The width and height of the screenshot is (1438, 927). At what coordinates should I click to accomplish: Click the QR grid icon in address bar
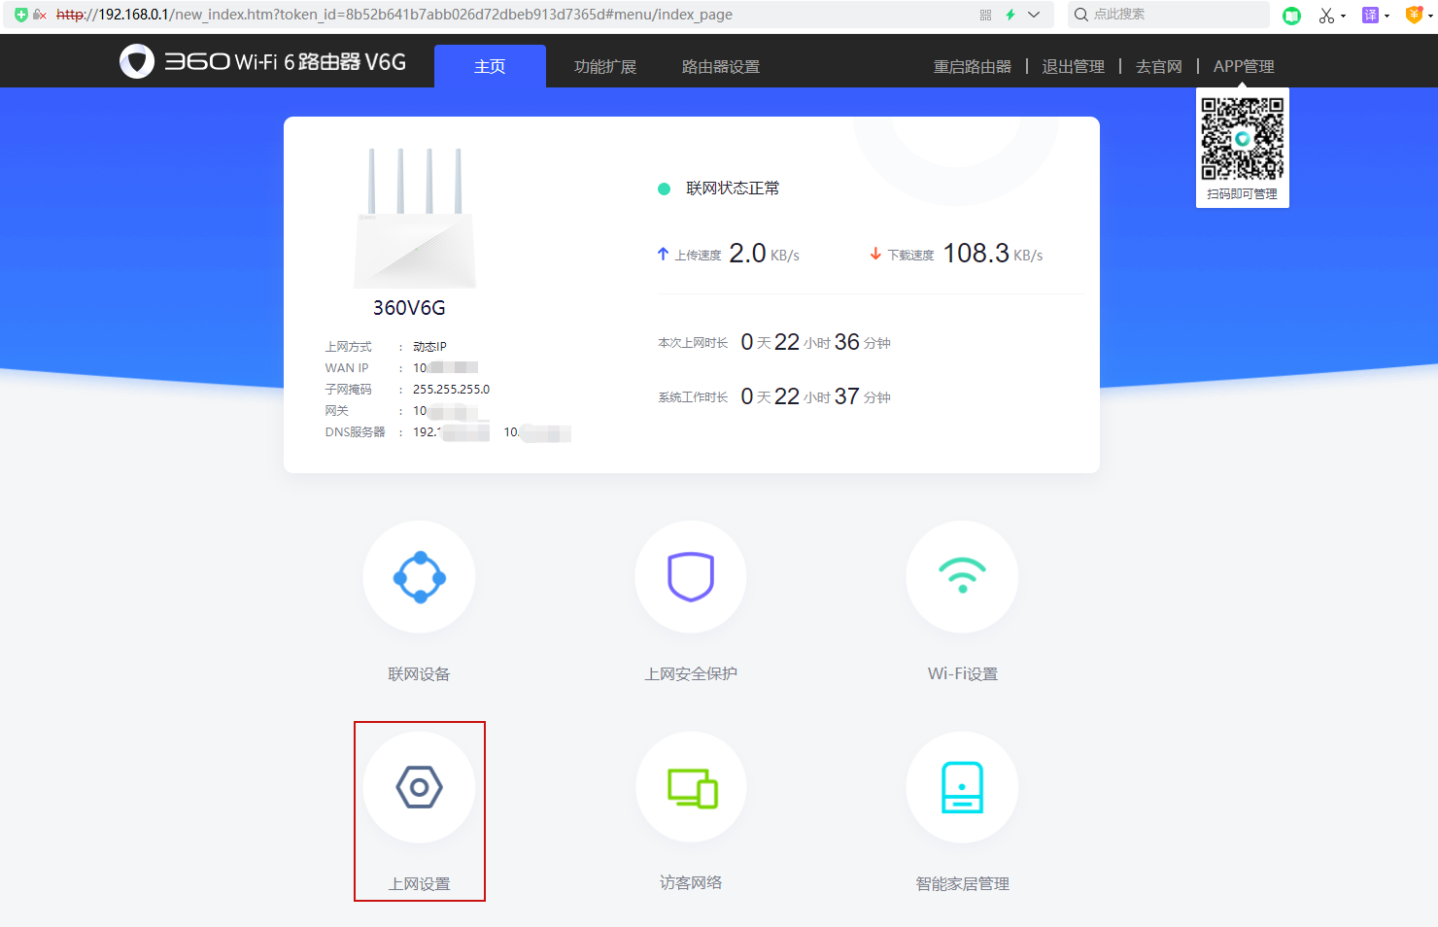[x=985, y=15]
